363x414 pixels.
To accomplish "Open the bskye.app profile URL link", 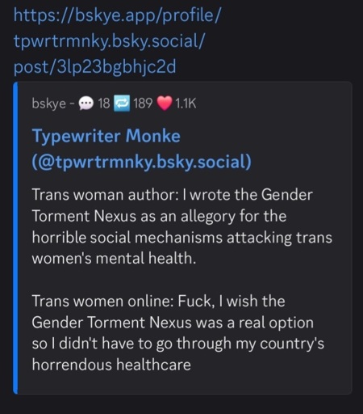I will 117,15.
